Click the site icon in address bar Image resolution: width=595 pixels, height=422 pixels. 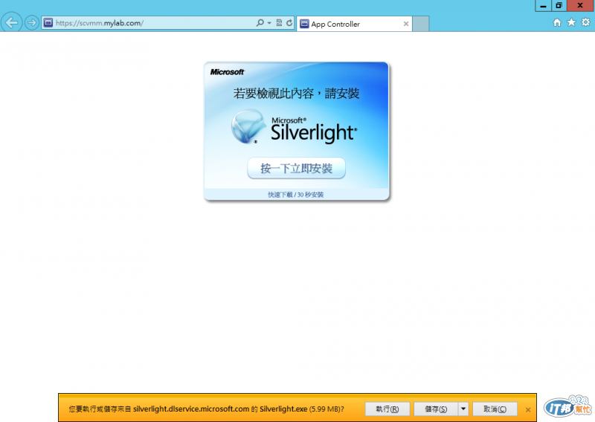(x=48, y=23)
